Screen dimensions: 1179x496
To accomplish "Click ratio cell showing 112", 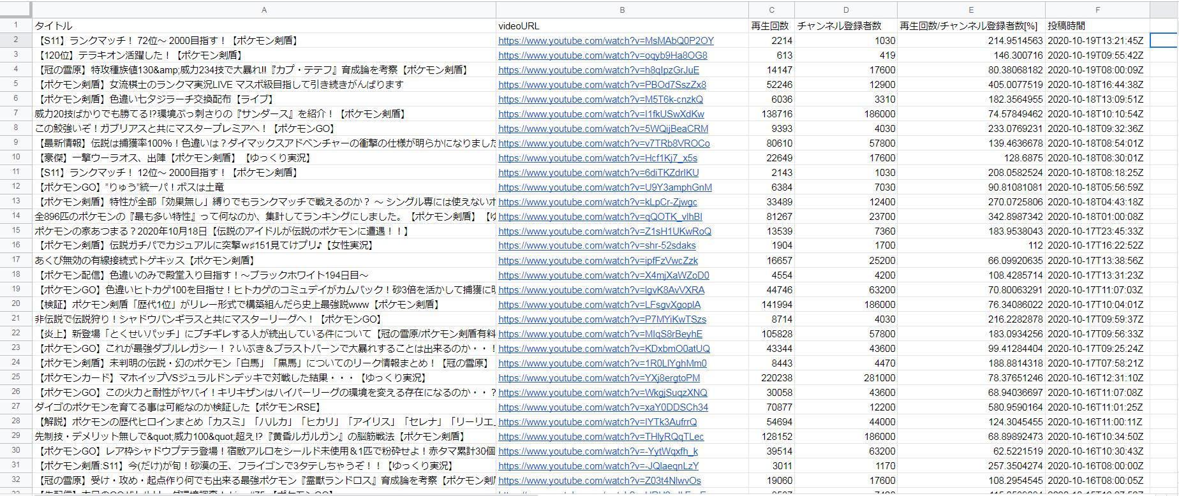I will [x=971, y=245].
